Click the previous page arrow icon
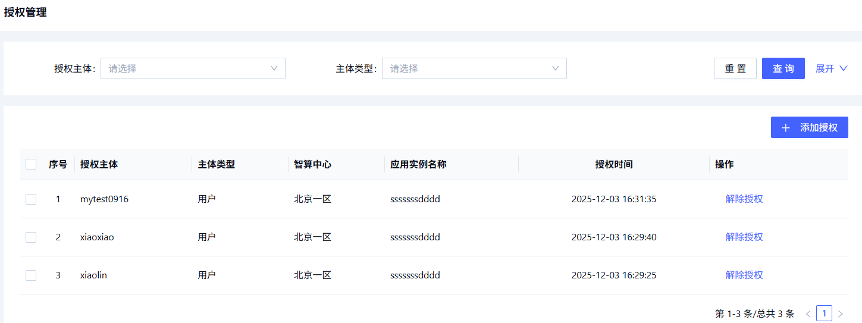The height and width of the screenshot is (323, 862). coord(808,313)
